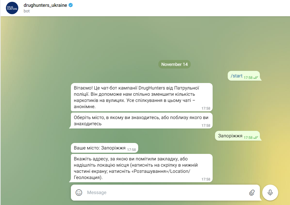Click the double checkmark on the /start message
Image resolution: width=290 pixels, height=205 pixels.
(256, 77)
